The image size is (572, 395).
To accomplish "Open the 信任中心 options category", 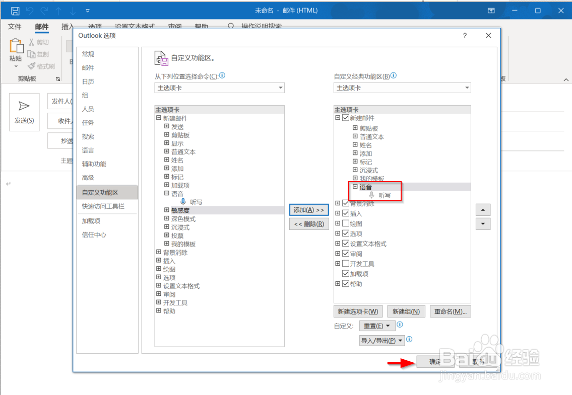I will tap(107, 234).
